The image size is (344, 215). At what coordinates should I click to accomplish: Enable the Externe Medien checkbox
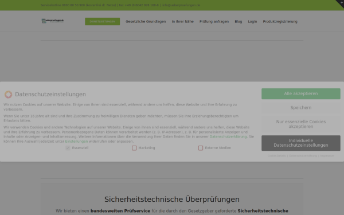201,148
